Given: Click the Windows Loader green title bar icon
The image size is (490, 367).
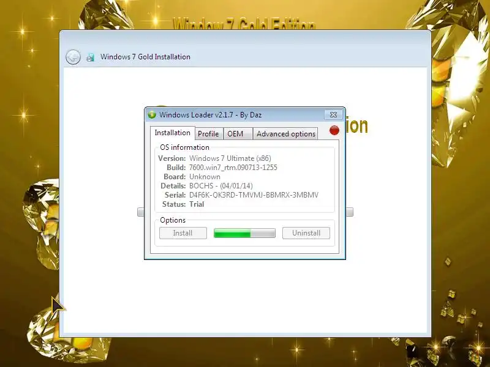Looking at the screenshot, I should (x=152, y=115).
